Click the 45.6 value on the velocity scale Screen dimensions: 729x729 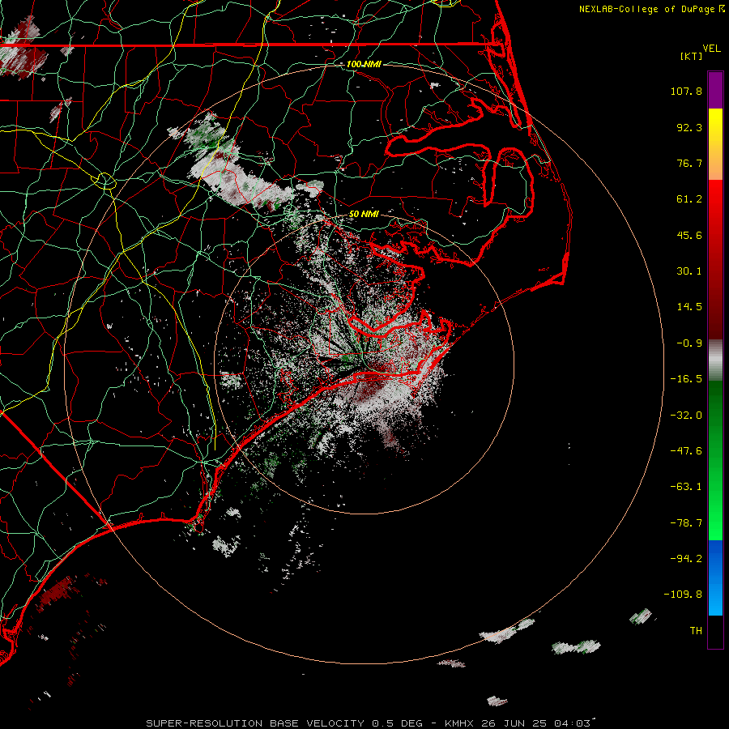(689, 235)
